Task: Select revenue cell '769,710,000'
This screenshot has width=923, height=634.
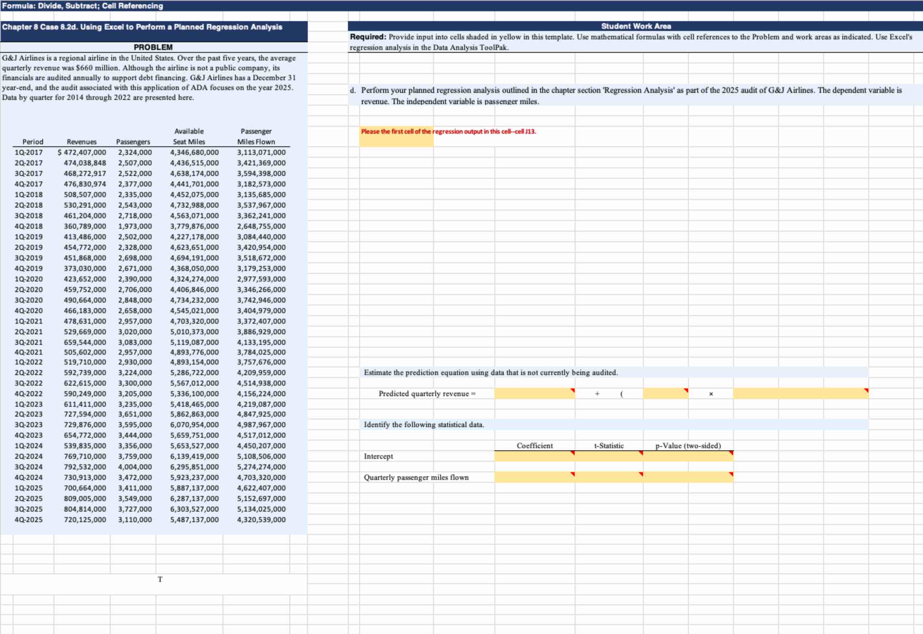Action: (x=85, y=456)
